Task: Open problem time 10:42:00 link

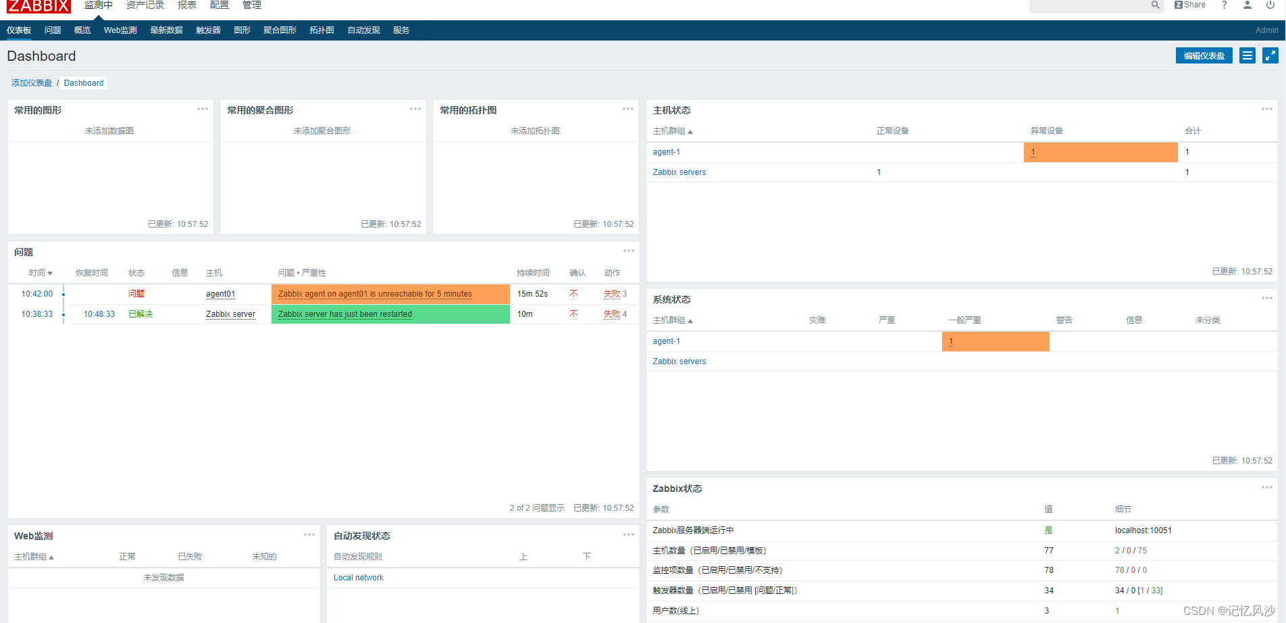Action: coord(36,294)
